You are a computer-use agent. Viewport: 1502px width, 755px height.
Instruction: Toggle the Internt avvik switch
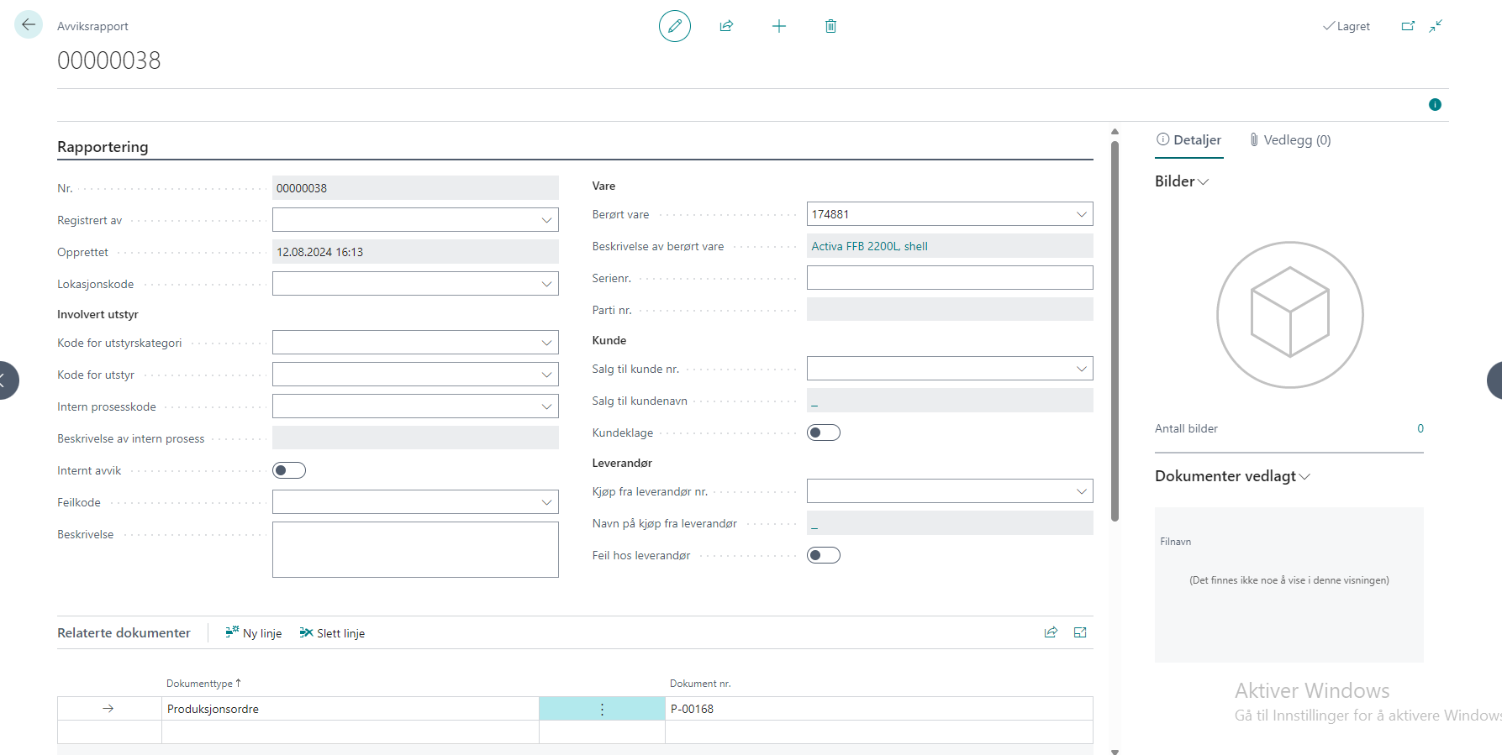click(x=289, y=470)
